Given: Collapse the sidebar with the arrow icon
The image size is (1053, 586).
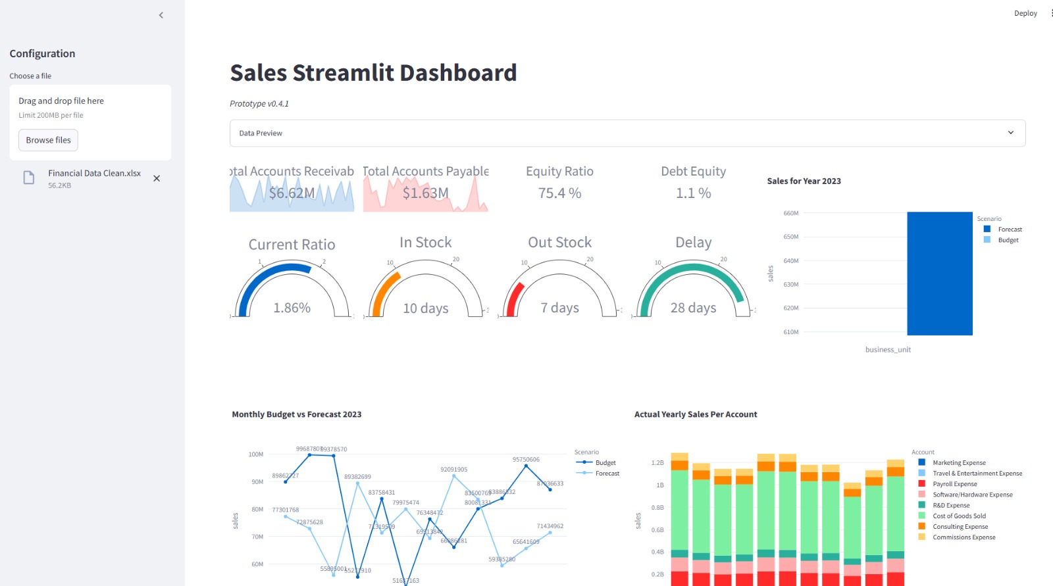Looking at the screenshot, I should (161, 15).
